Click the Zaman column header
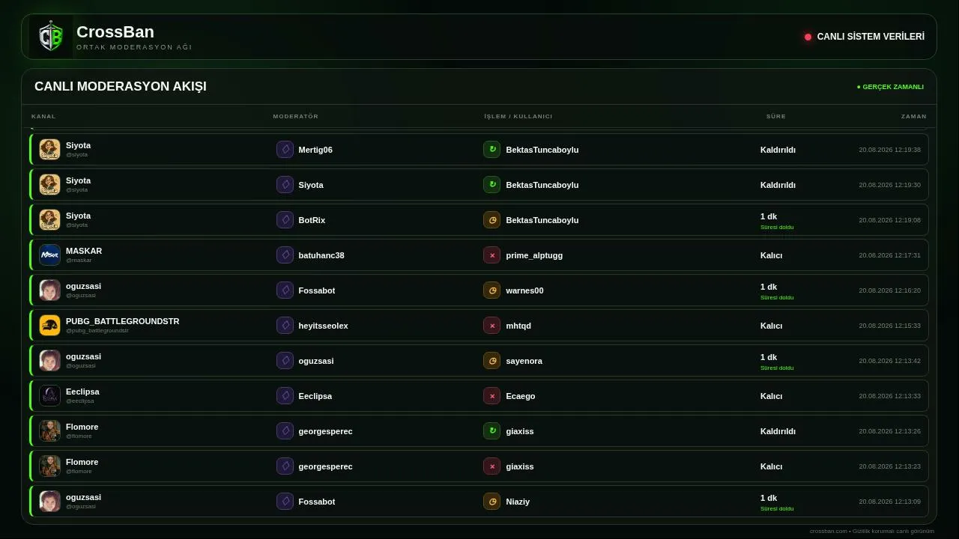Image resolution: width=959 pixels, height=539 pixels. (x=913, y=116)
